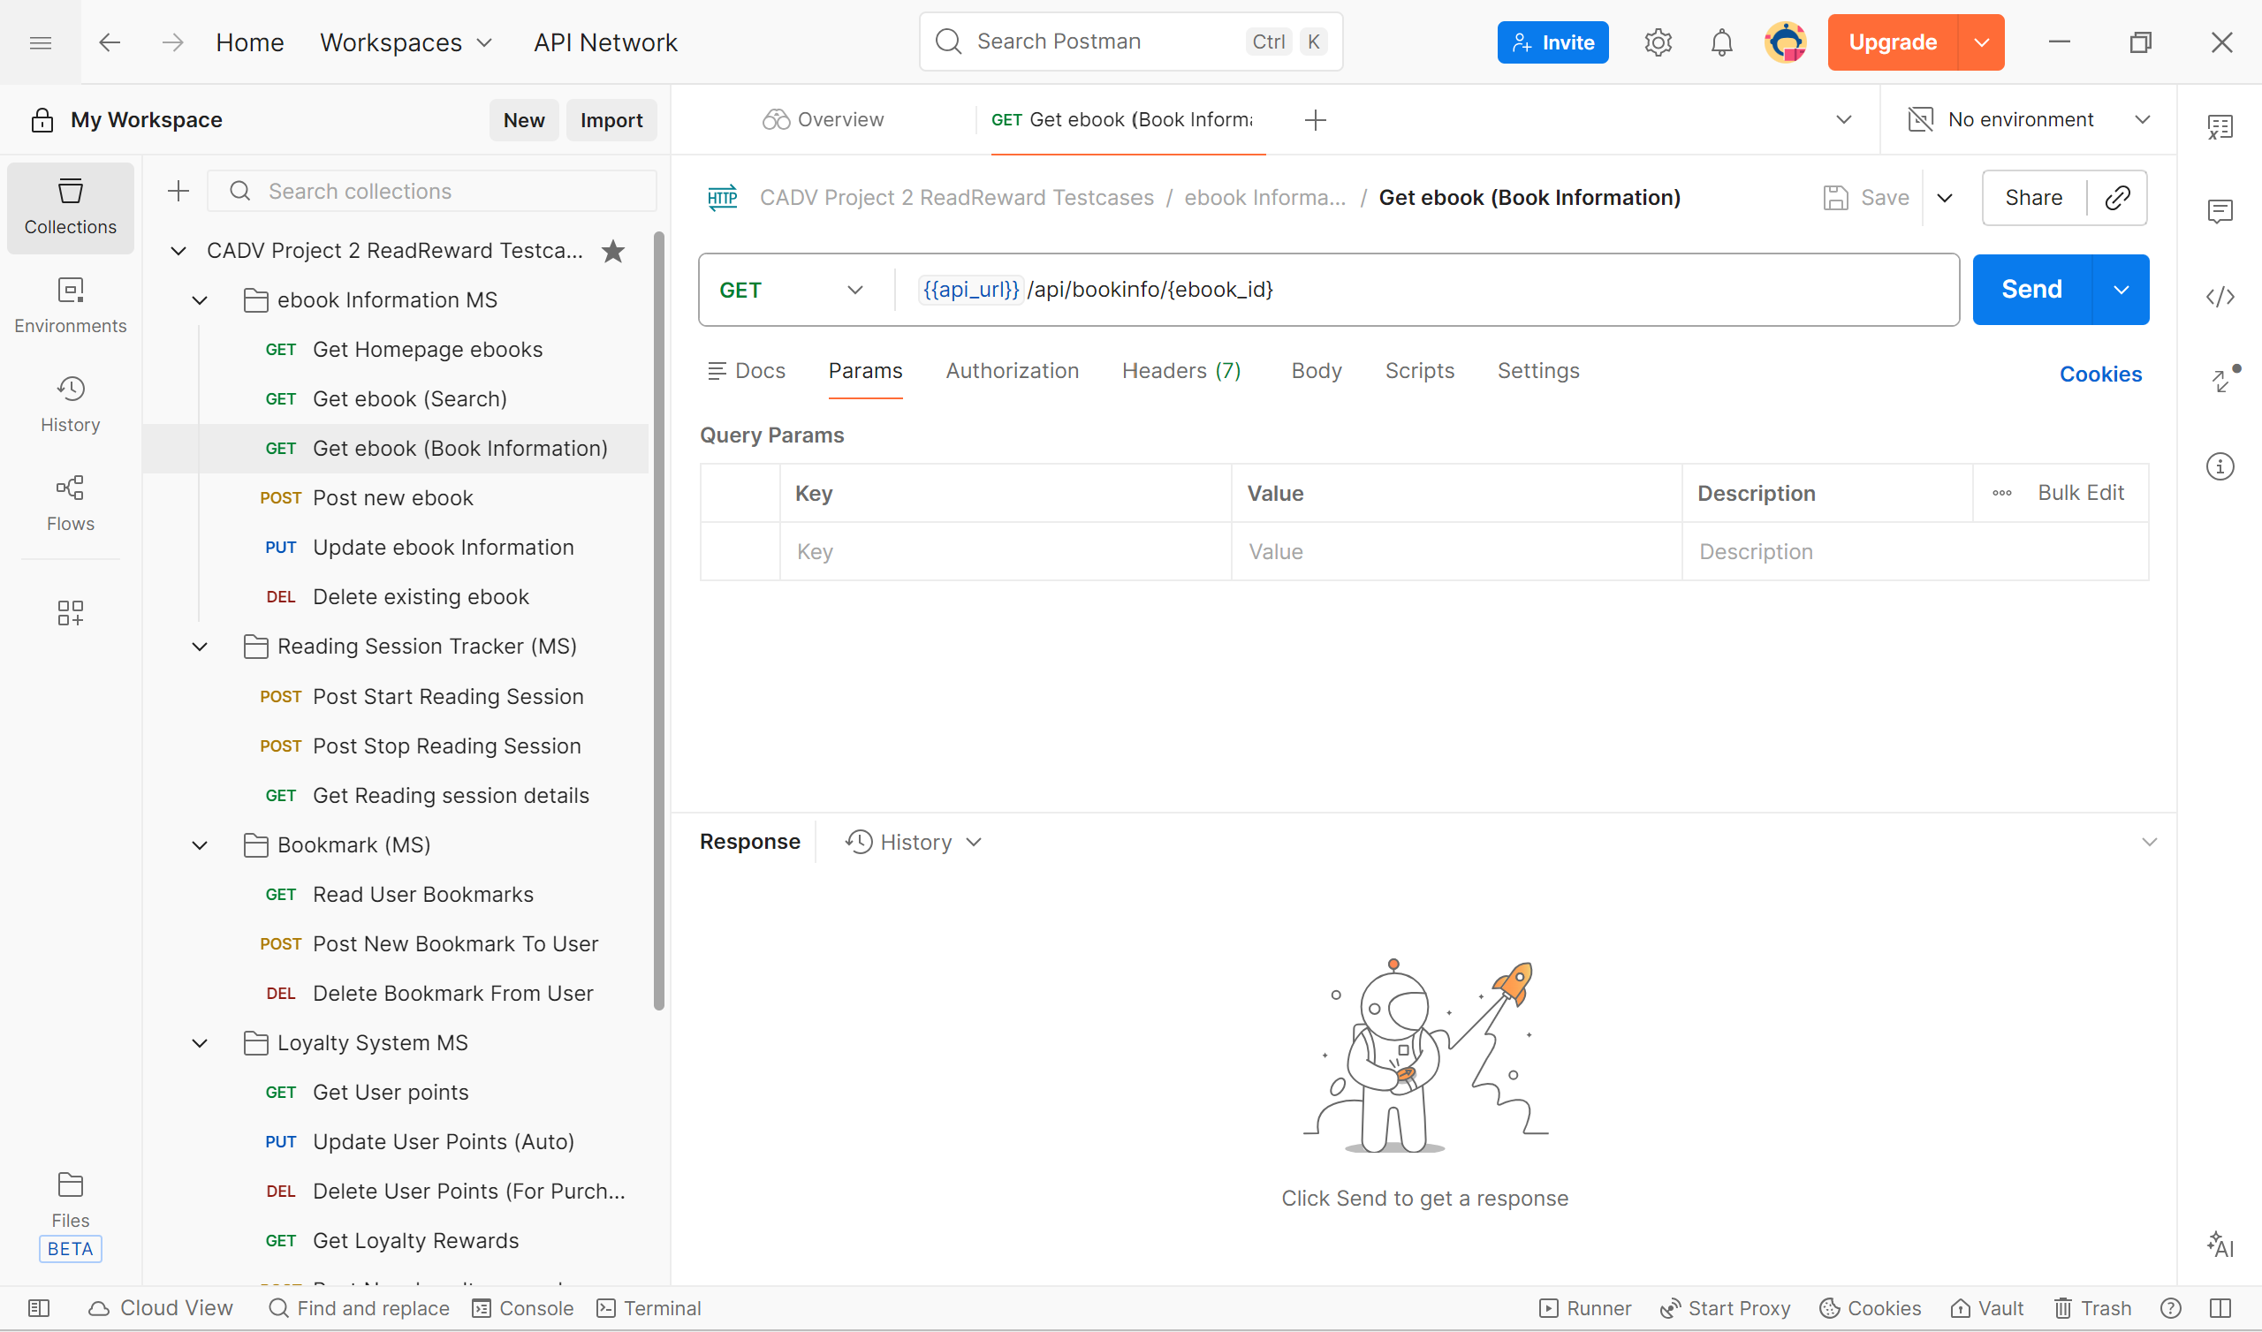Screen dimensions: 2262x1332
Task: Open Files BETA in the sidebar
Action: point(70,1215)
